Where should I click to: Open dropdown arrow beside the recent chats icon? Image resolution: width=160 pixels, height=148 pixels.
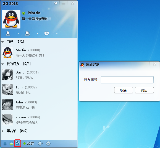pyautogui.click(x=57, y=34)
